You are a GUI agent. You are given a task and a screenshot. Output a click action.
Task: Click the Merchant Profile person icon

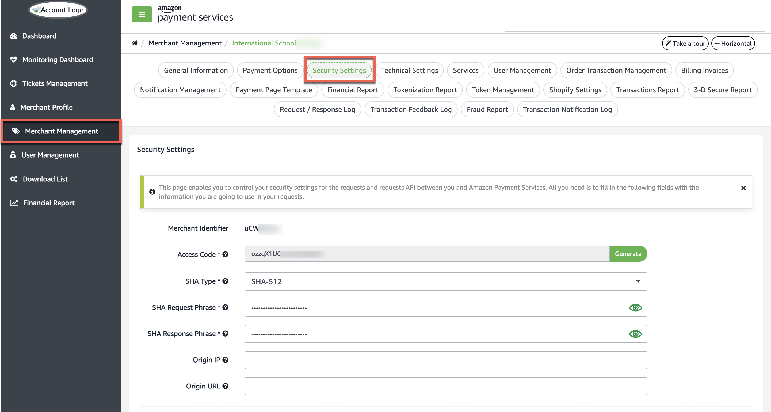coord(13,107)
